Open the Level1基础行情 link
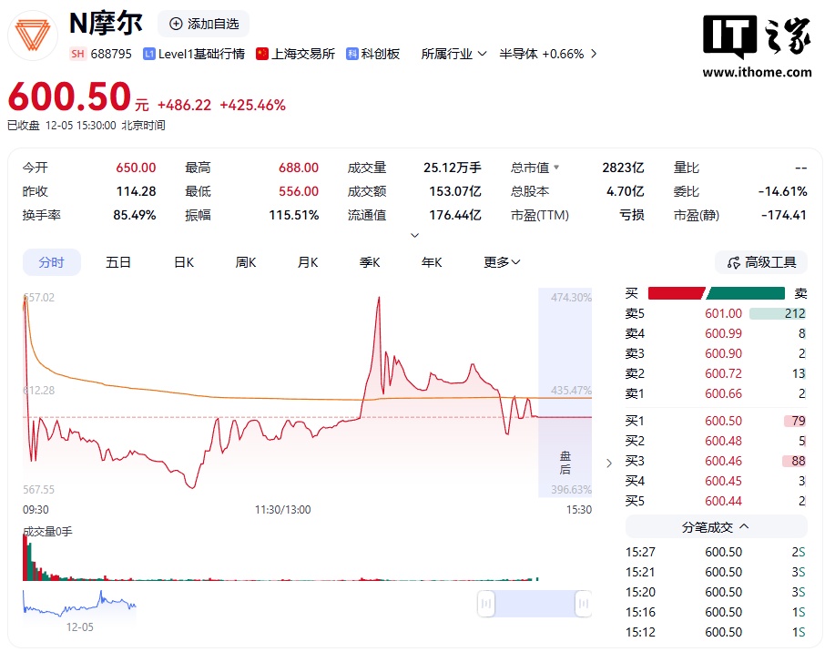Viewport: 825px width, 652px height. pos(201,54)
